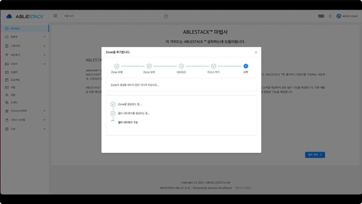The image size is (362, 204).
Task: Expand the 네트워크 sidebar chevron
Action: 44,55
